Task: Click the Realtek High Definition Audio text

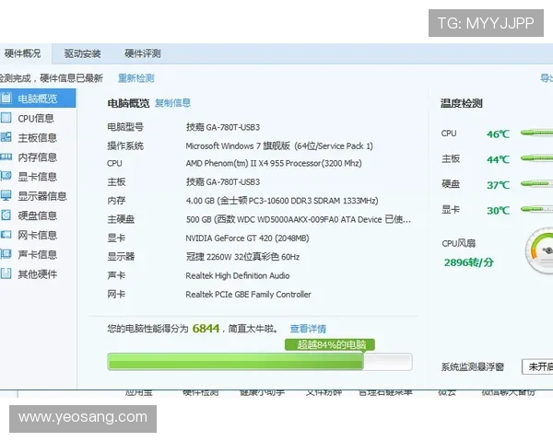Action: pyautogui.click(x=238, y=275)
